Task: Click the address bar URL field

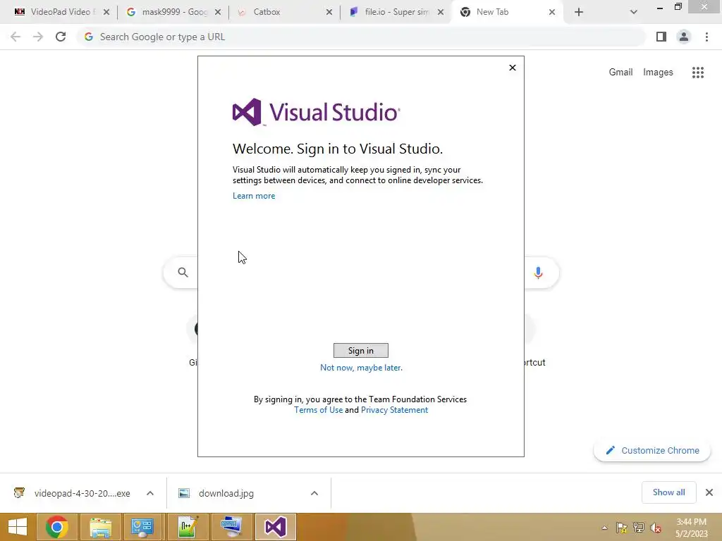Action: [x=362, y=37]
